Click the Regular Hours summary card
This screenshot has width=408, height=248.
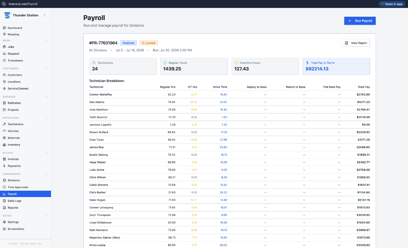pyautogui.click(x=194, y=66)
